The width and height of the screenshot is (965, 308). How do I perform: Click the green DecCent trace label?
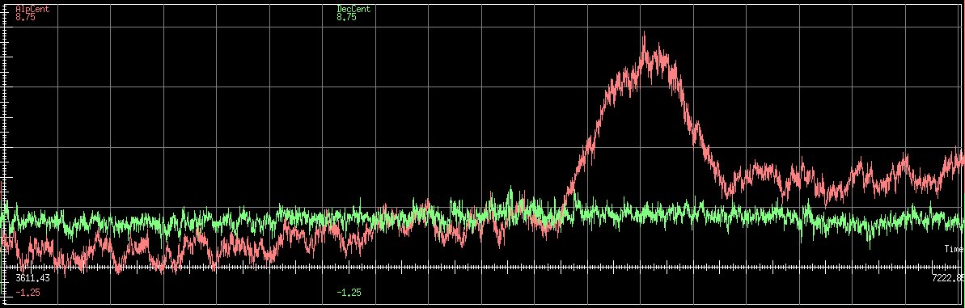[353, 9]
